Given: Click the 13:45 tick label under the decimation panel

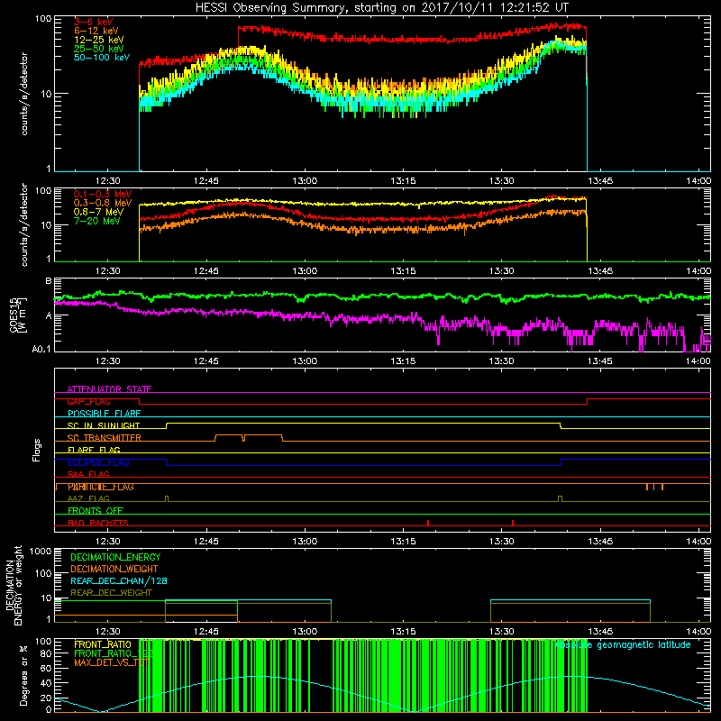Looking at the screenshot, I should (x=599, y=632).
